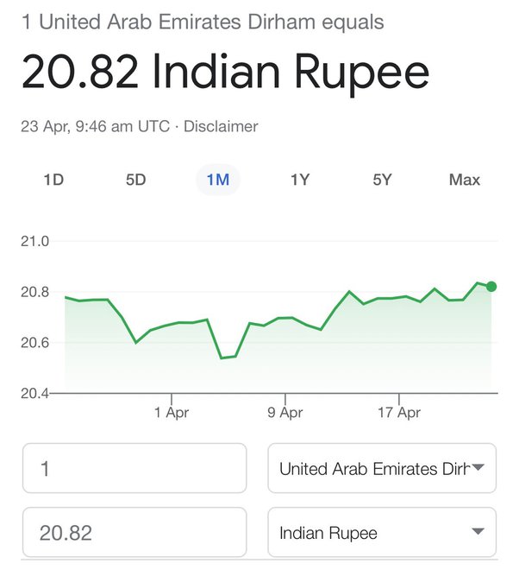Click the chart's lowest dip near 20.55
Image resolution: width=519 pixels, height=570 pixels.
pyautogui.click(x=222, y=358)
